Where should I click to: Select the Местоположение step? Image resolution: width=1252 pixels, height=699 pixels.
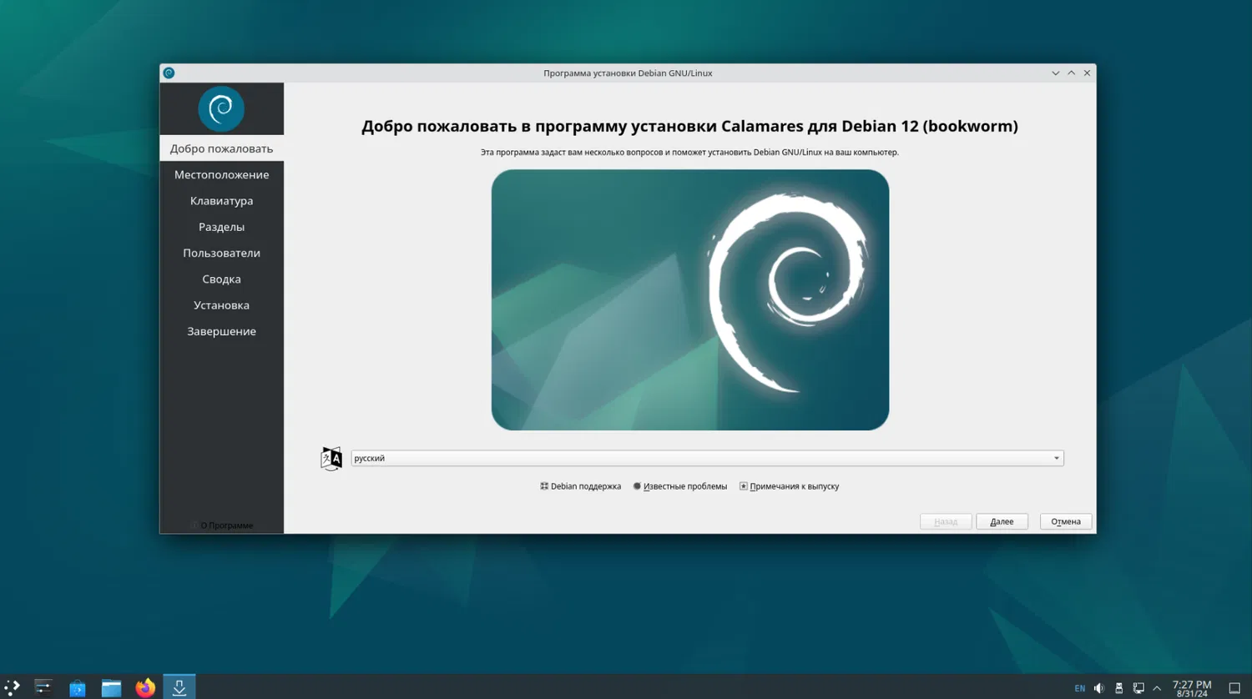[x=221, y=174]
